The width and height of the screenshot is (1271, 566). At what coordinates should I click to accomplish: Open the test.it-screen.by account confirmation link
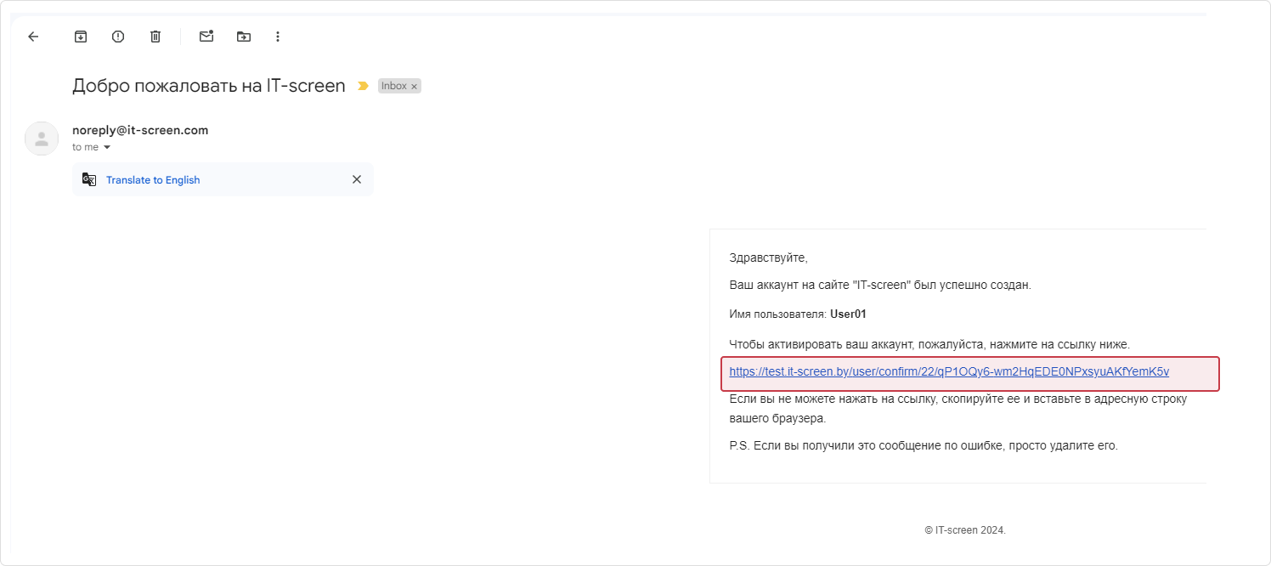[949, 371]
